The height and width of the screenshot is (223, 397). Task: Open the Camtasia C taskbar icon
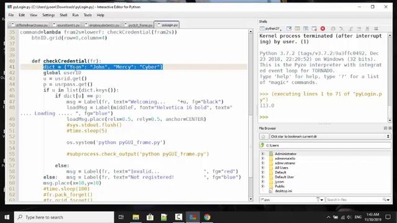point(179,217)
